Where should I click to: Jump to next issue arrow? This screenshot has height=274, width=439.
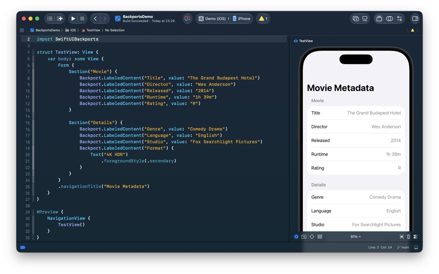pos(417,30)
